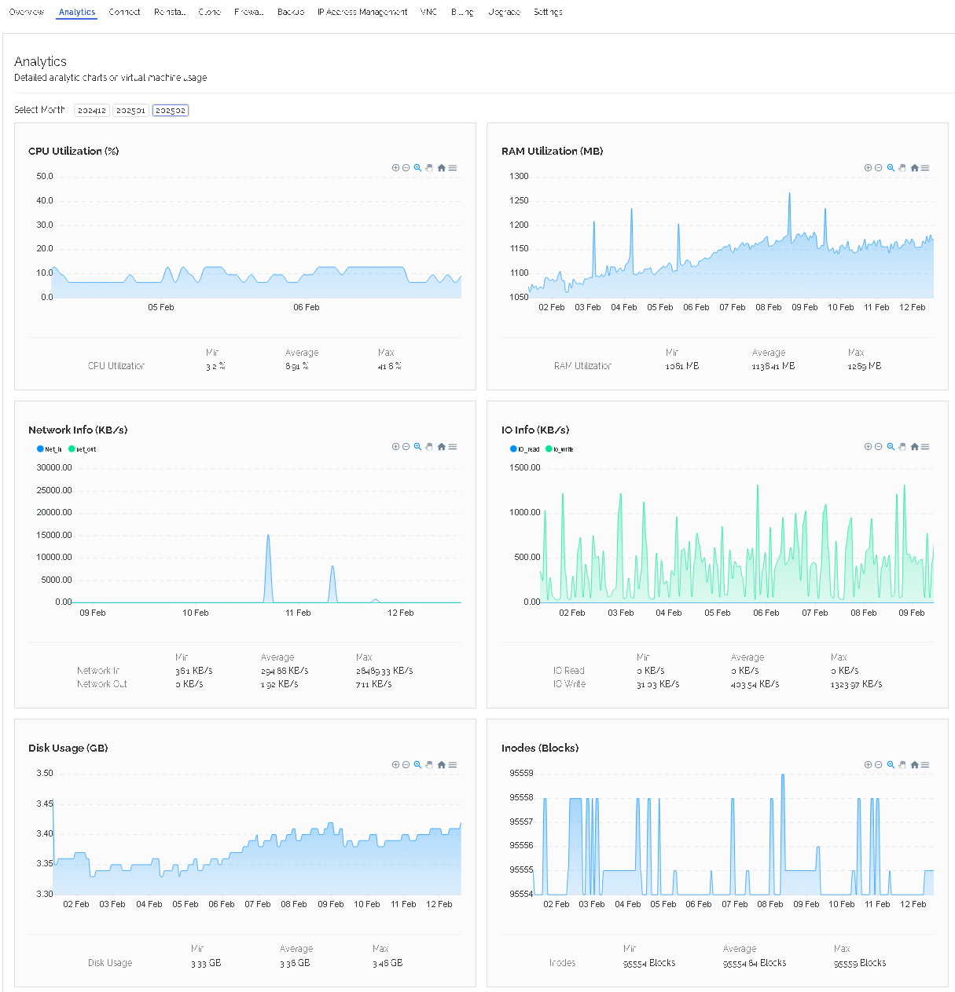The width and height of the screenshot is (955, 992).
Task: Open the IP Address Management tab
Action: click(x=362, y=12)
